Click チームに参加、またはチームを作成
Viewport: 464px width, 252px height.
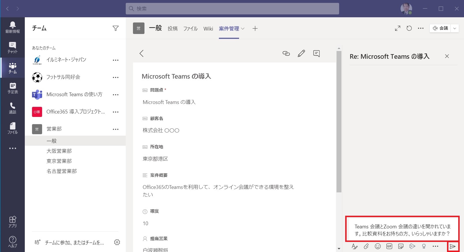tap(70, 242)
